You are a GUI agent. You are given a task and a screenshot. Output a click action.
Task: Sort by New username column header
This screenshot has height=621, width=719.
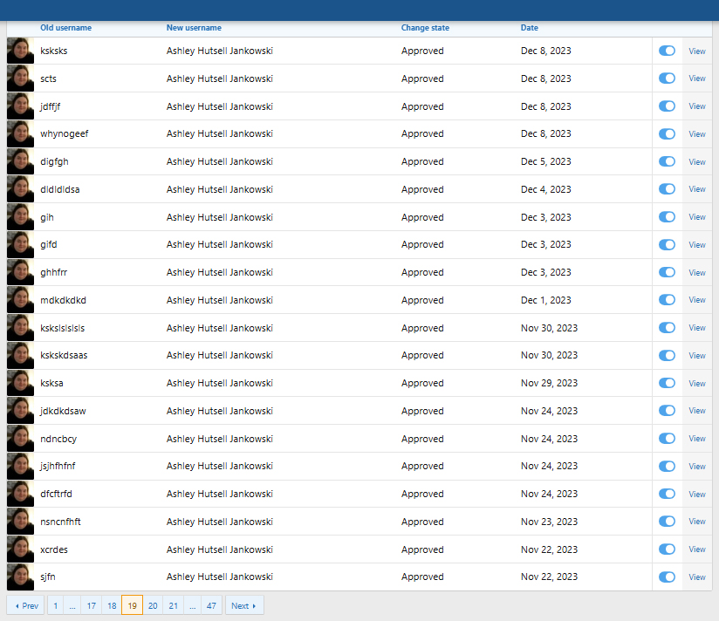pyautogui.click(x=194, y=28)
